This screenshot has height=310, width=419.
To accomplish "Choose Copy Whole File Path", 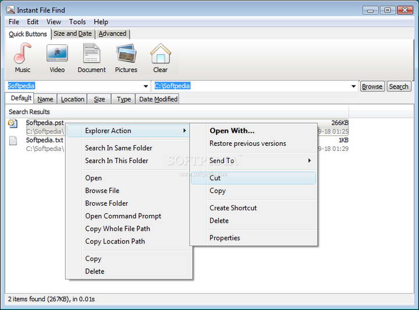I will [118, 229].
